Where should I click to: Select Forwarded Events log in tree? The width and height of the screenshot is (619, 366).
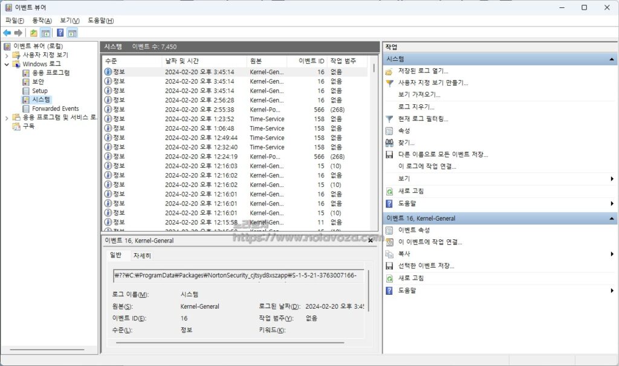55,109
